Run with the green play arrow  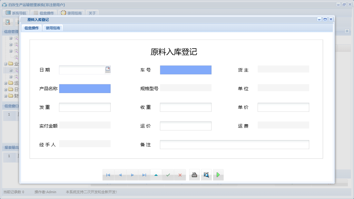(218, 175)
